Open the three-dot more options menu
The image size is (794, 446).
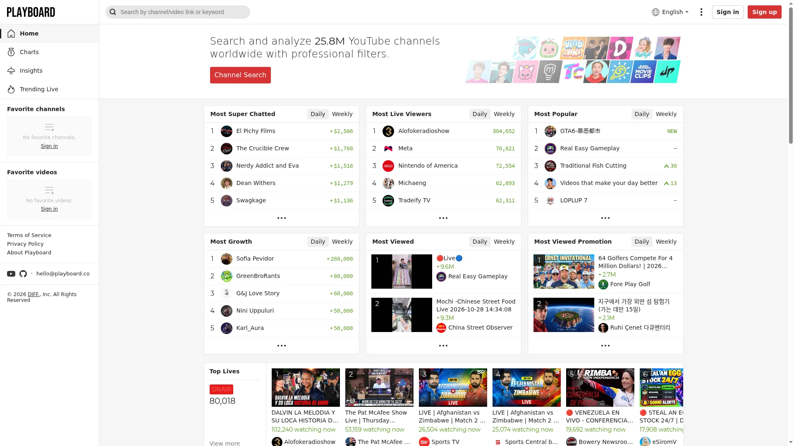[x=701, y=12]
